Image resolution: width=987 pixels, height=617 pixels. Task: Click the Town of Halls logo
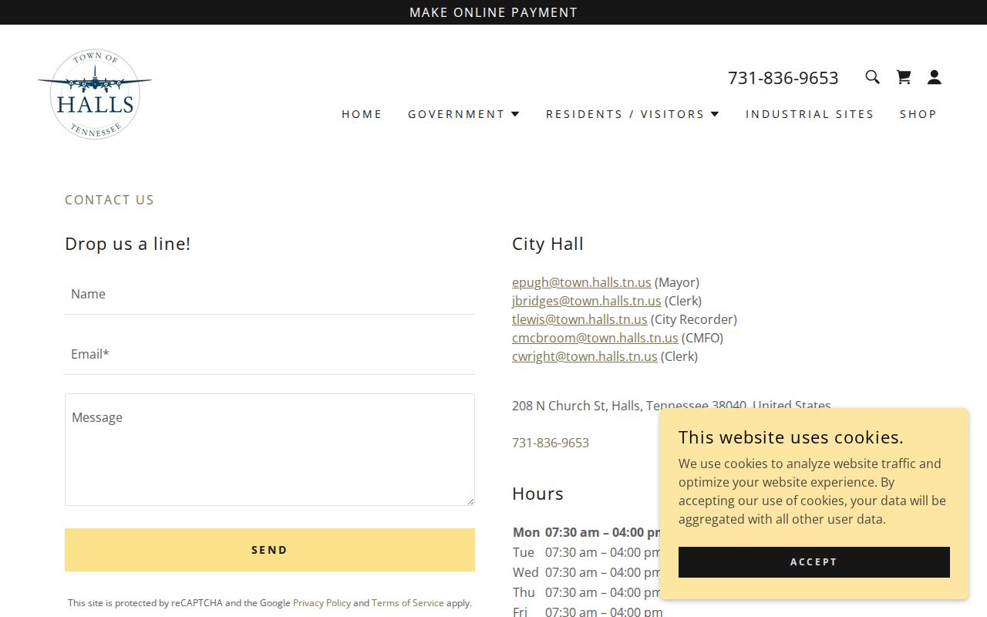(x=95, y=94)
